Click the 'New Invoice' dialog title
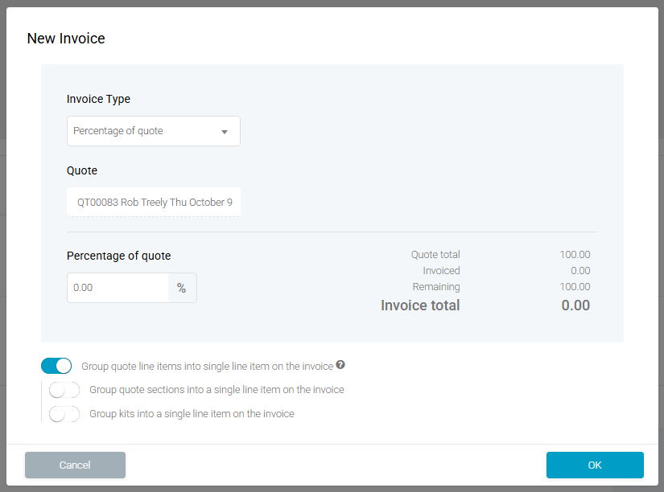The height and width of the screenshot is (492, 664). pyautogui.click(x=66, y=39)
